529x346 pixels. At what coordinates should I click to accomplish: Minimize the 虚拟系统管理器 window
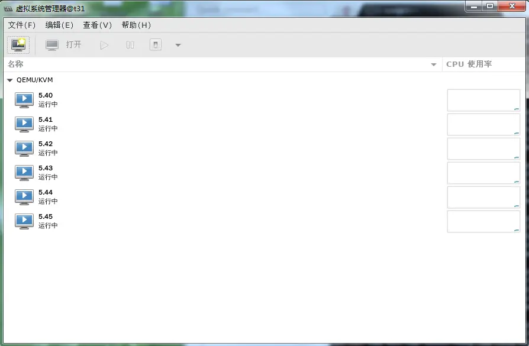click(473, 7)
